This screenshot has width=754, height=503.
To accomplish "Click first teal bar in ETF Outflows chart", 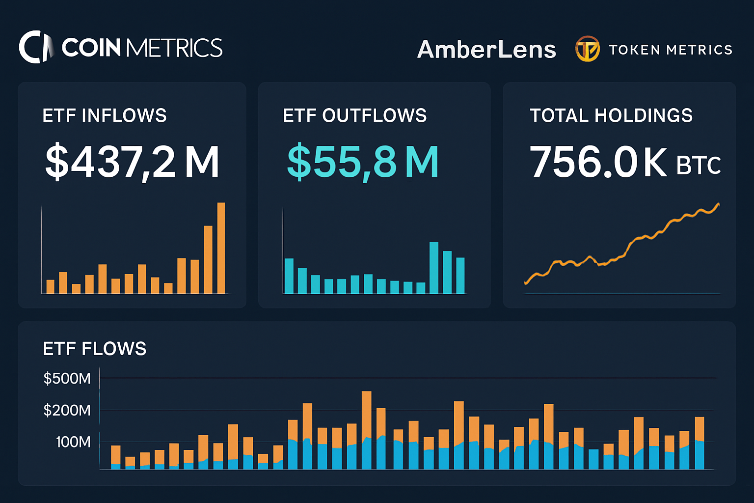I will coord(289,276).
